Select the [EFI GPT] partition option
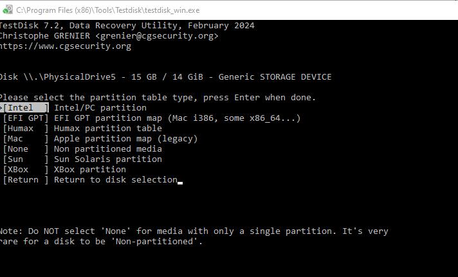458x277 pixels. (26, 118)
